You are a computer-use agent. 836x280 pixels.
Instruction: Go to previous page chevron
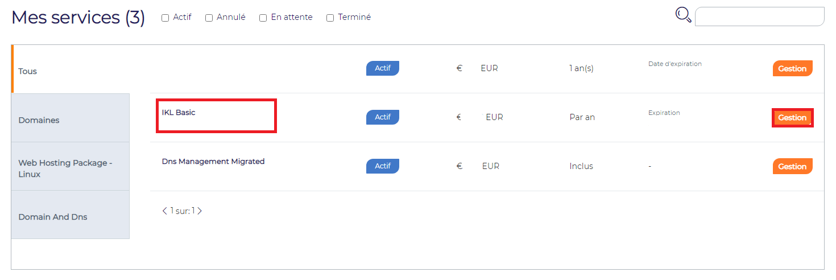[x=165, y=211]
